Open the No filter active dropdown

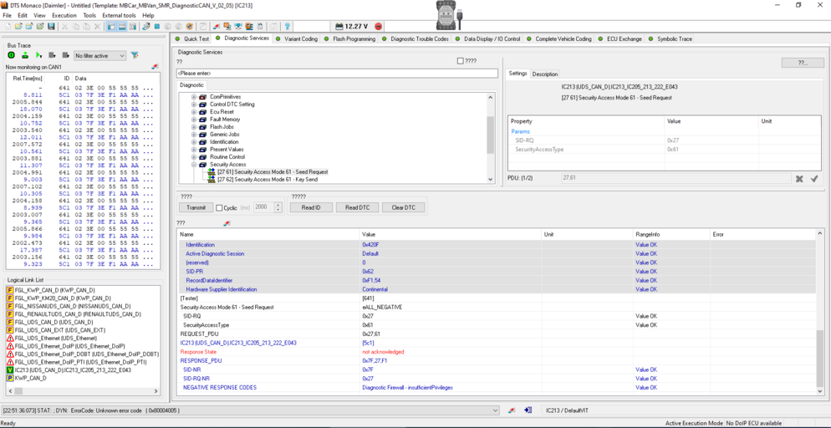click(100, 56)
